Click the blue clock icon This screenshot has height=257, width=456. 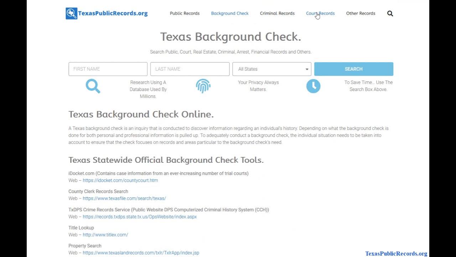coord(313,86)
